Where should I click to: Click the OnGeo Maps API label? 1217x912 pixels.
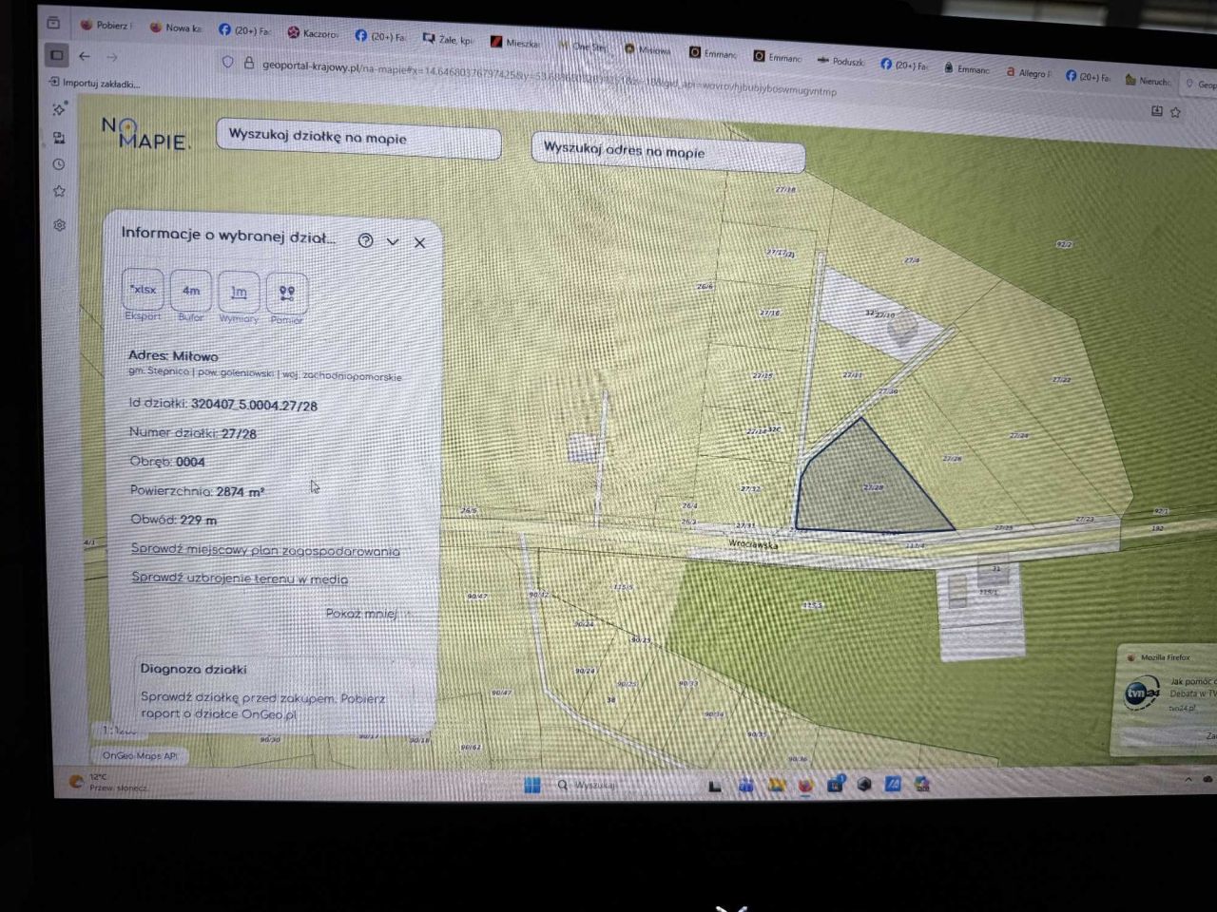140,756
